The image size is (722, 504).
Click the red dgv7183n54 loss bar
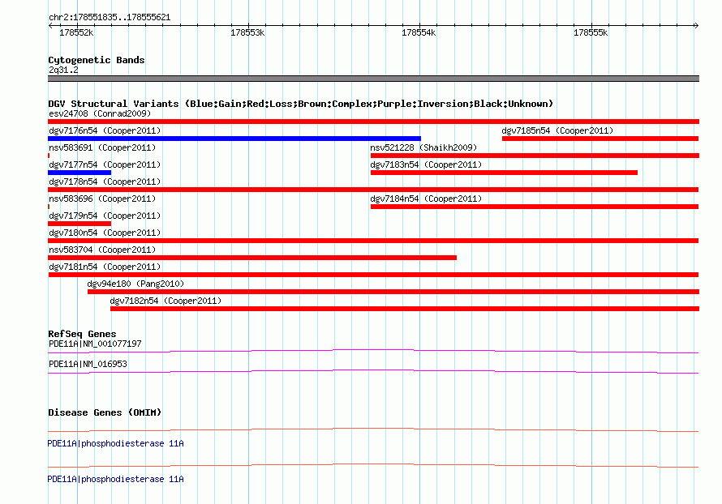(504, 173)
